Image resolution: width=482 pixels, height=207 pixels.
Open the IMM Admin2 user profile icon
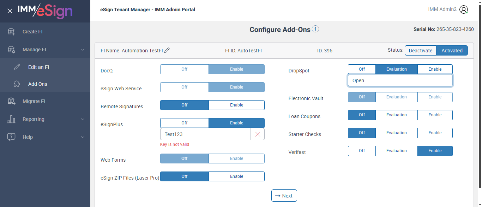(x=464, y=9)
